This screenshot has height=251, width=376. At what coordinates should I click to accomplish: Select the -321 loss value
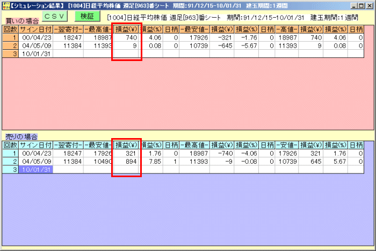(x=222, y=37)
